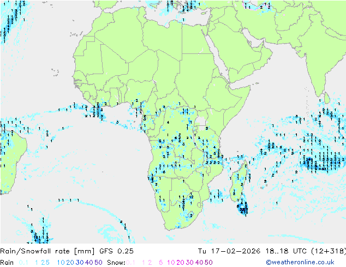Click the "Tu 17-02-2026" date text
This screenshot has height=267, width=346.
(229, 251)
